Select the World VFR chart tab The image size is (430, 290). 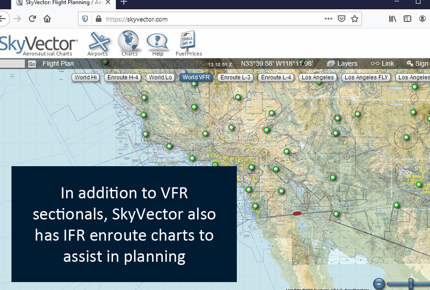point(196,77)
